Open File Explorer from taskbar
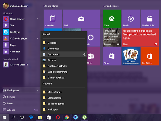The image size is (161, 121). 40,117
